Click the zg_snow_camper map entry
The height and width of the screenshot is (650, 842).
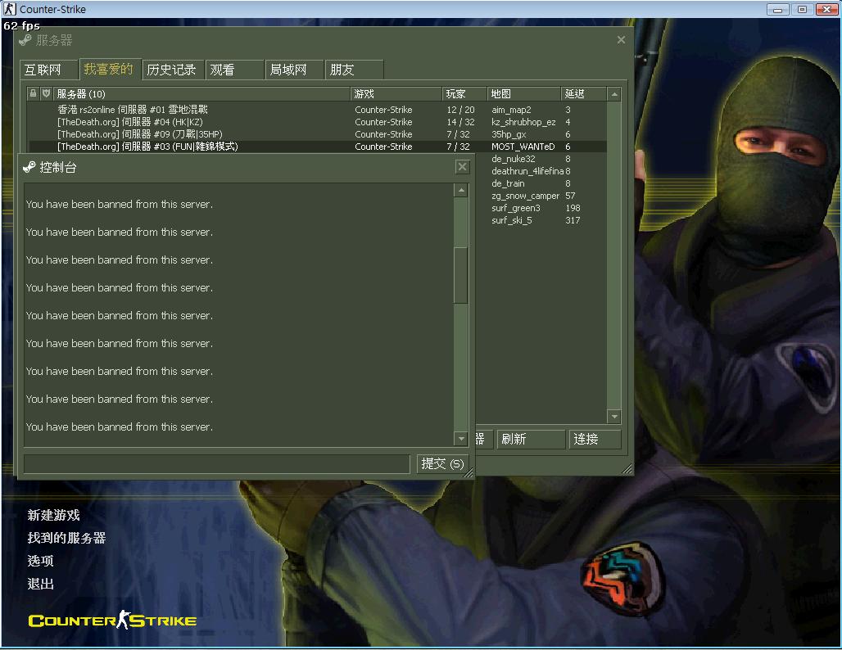pyautogui.click(x=525, y=196)
